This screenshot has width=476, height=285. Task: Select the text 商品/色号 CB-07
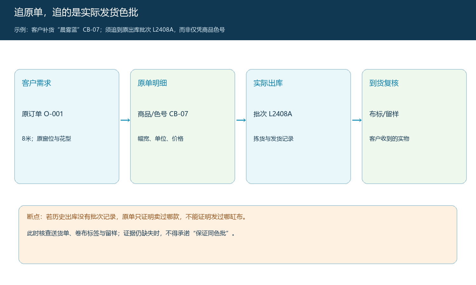pos(163,114)
